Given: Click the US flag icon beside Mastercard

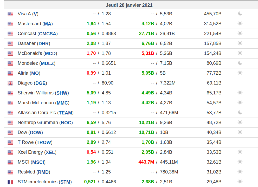Looking at the screenshot, I should tap(10, 24).
